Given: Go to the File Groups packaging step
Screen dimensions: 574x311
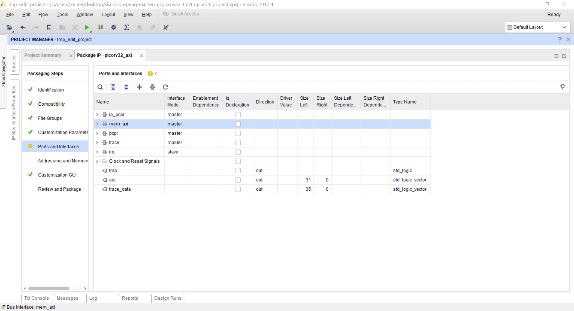Looking at the screenshot, I should pos(50,118).
